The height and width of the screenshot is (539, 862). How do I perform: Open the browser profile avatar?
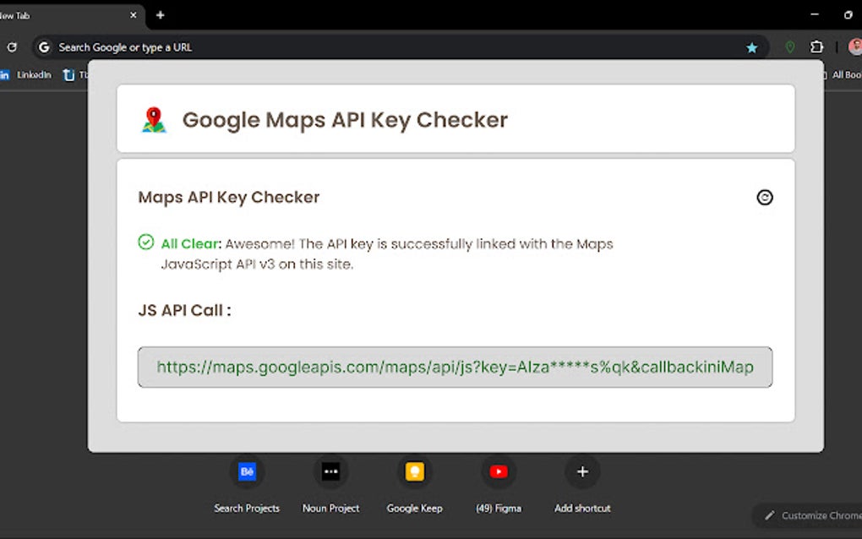pyautogui.click(x=854, y=47)
